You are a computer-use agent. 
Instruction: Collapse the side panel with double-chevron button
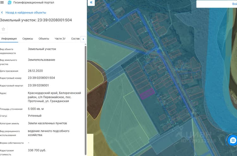[91, 3]
